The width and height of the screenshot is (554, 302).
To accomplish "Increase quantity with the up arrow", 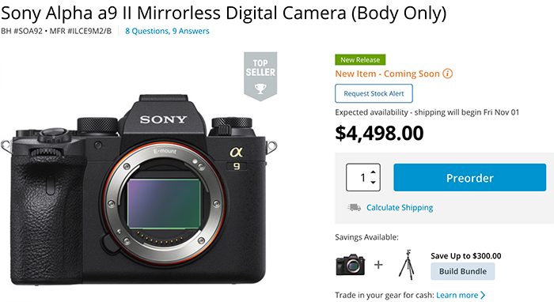I will pos(373,172).
